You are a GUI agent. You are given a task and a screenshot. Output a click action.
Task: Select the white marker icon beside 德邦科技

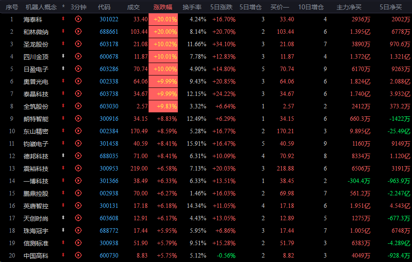63,156
